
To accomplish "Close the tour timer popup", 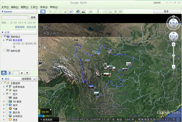I will [x=51, y=109].
